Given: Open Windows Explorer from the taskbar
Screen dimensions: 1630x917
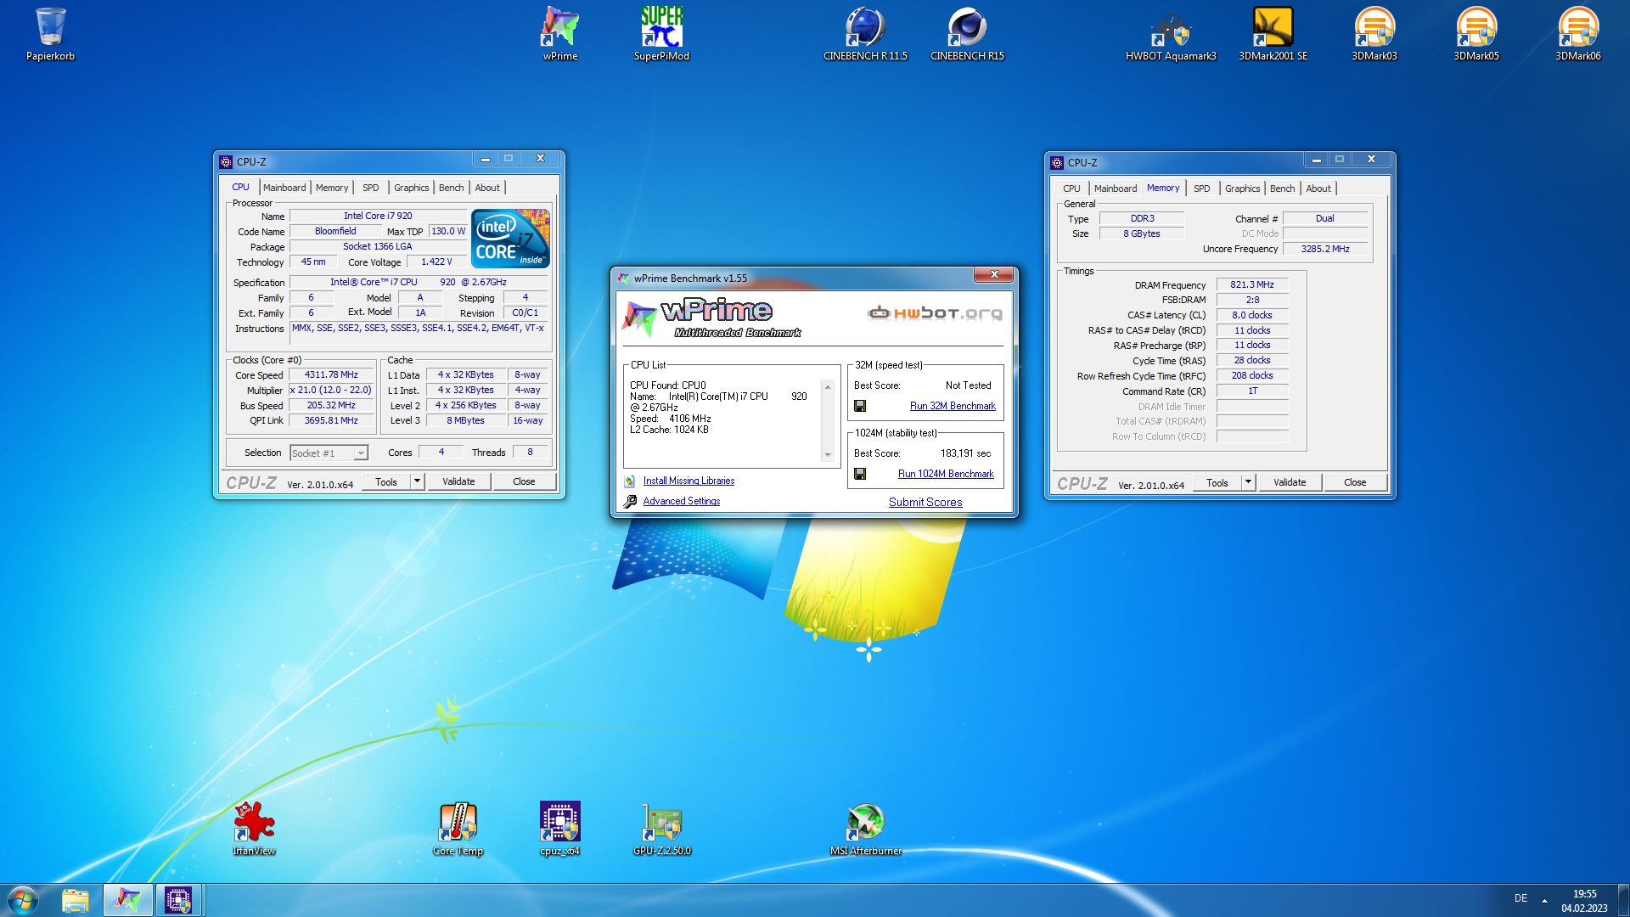Looking at the screenshot, I should (76, 900).
